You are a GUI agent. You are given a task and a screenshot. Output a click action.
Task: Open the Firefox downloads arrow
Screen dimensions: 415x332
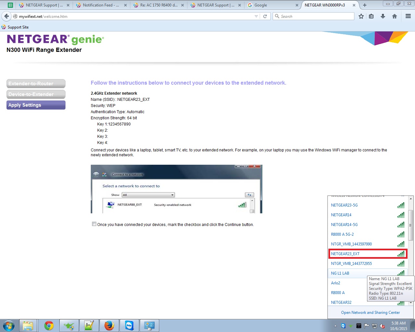pos(383,16)
